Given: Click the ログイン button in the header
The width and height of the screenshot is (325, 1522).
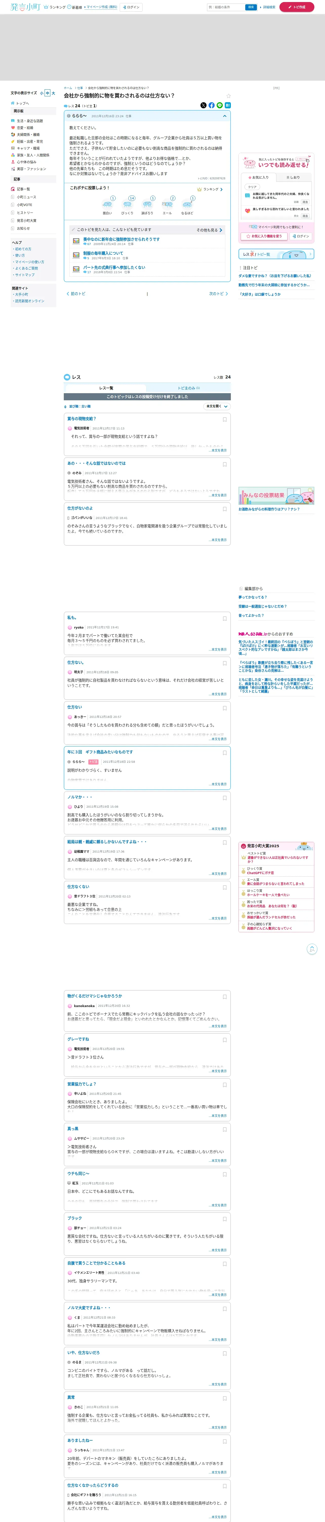Looking at the screenshot, I should pos(131,7).
